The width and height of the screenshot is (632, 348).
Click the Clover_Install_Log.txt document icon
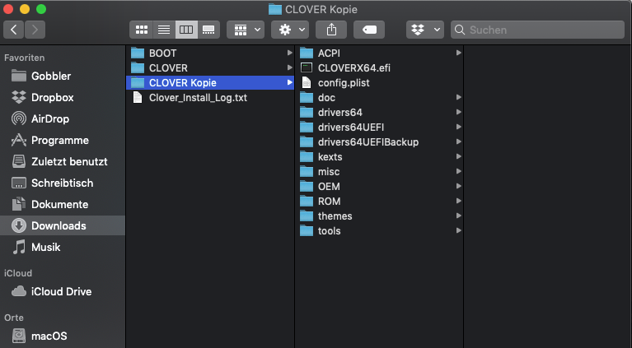click(138, 98)
